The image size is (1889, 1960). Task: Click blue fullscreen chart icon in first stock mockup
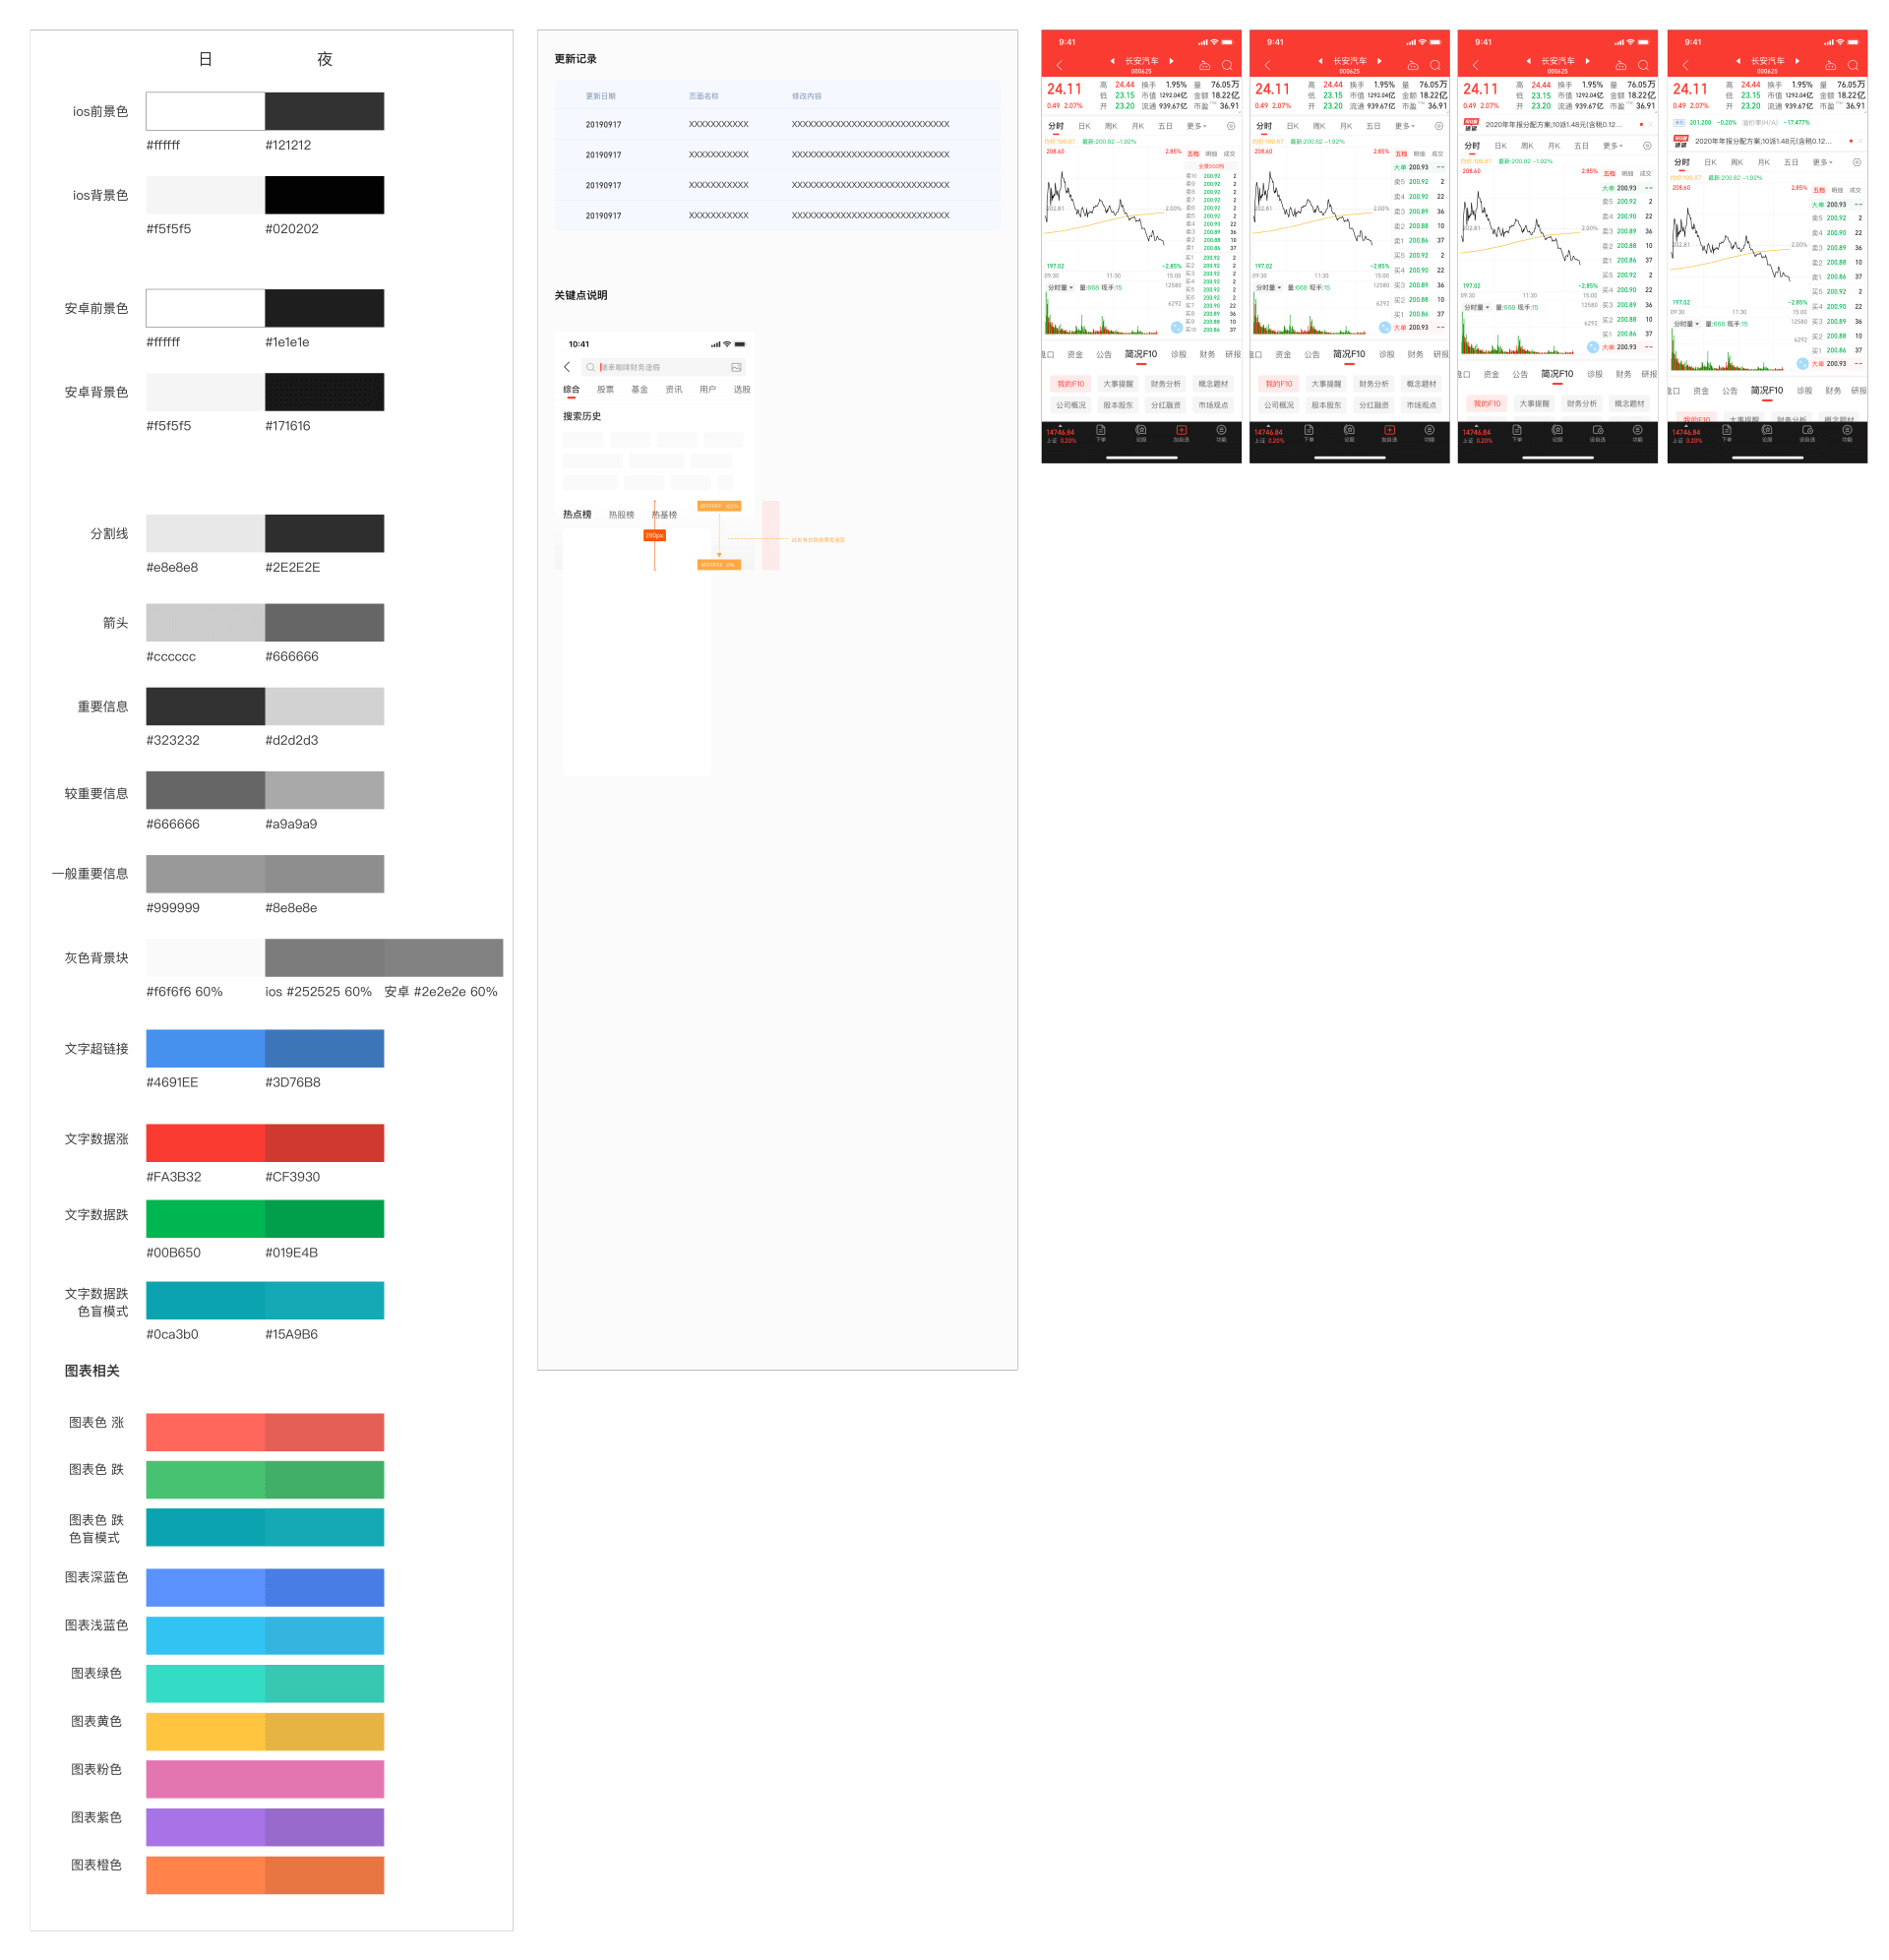pos(1177,327)
